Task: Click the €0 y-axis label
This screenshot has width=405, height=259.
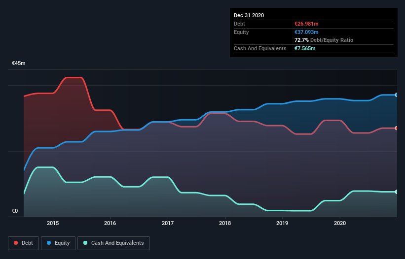Action: click(15, 211)
